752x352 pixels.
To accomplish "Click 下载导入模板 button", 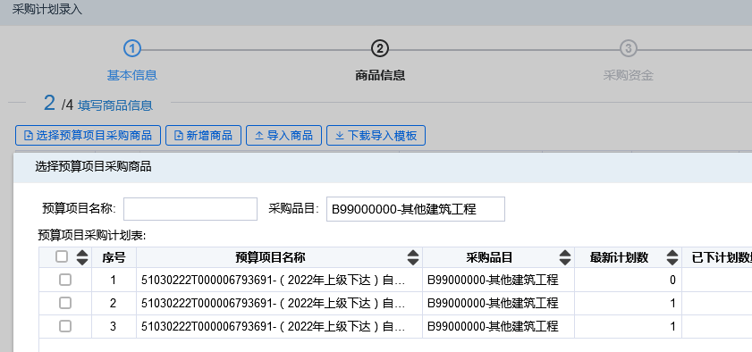I will pyautogui.click(x=376, y=136).
